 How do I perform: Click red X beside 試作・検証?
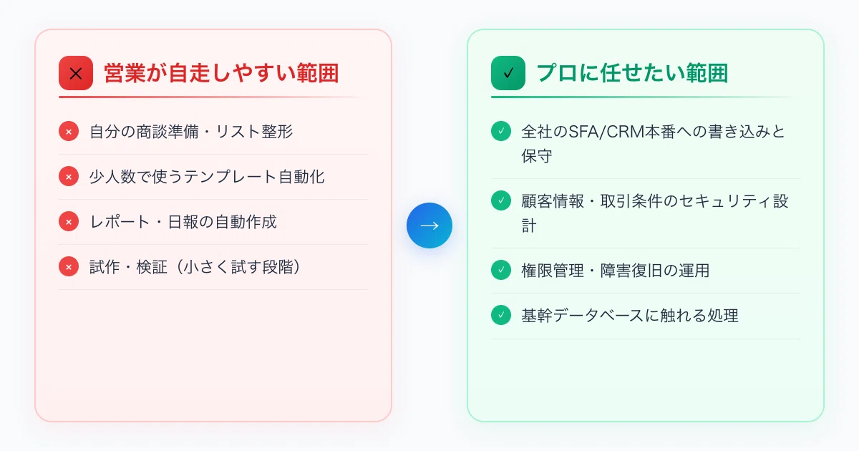(69, 267)
